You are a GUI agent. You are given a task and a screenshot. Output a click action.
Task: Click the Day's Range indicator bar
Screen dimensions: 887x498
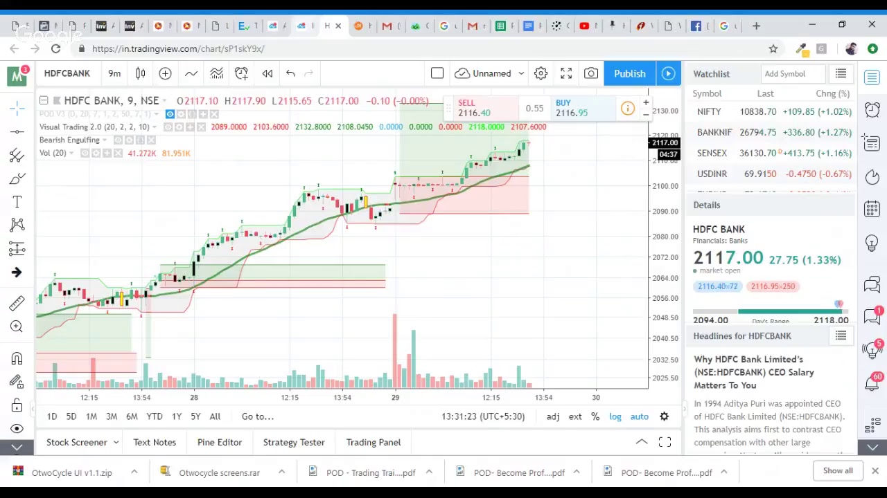771,312
